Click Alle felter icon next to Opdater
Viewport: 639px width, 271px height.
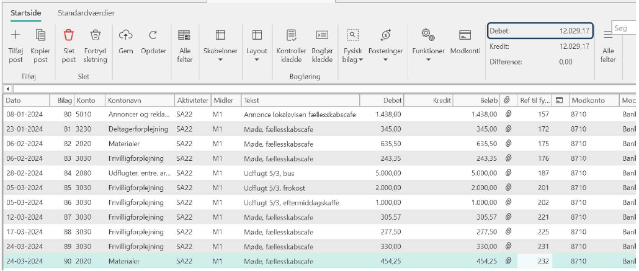click(x=184, y=35)
